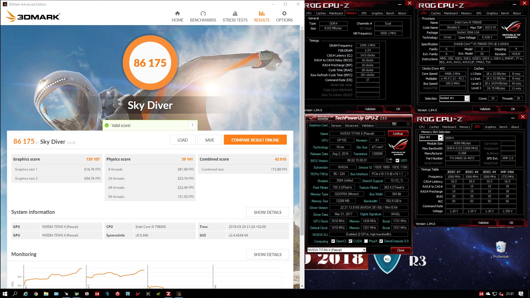This screenshot has height=298, width=530.
Task: Click Close button in GPU-Z
Action: click(x=401, y=250)
